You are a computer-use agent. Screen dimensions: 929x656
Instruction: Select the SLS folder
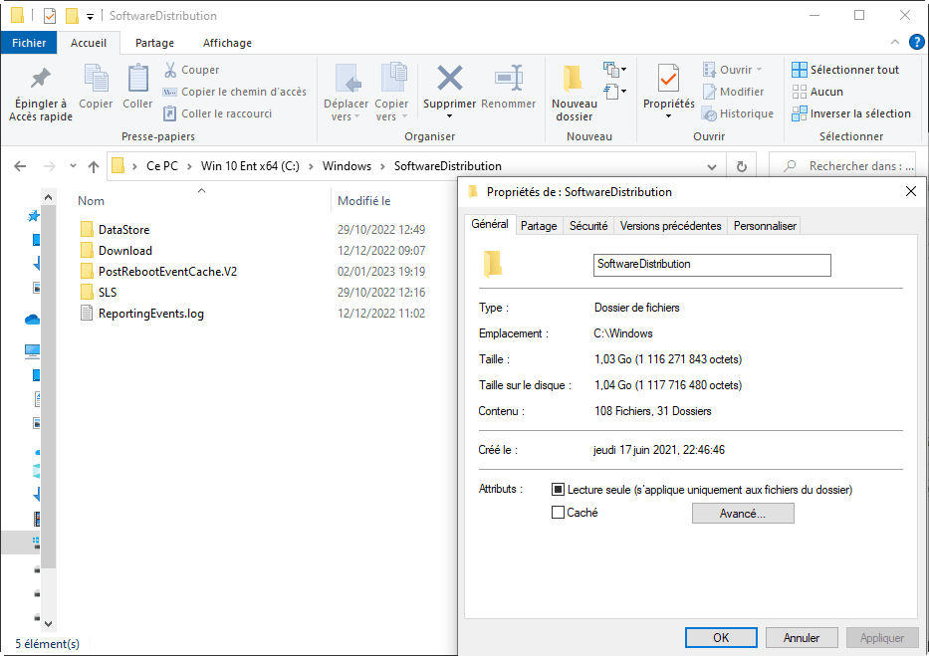pyautogui.click(x=99, y=293)
